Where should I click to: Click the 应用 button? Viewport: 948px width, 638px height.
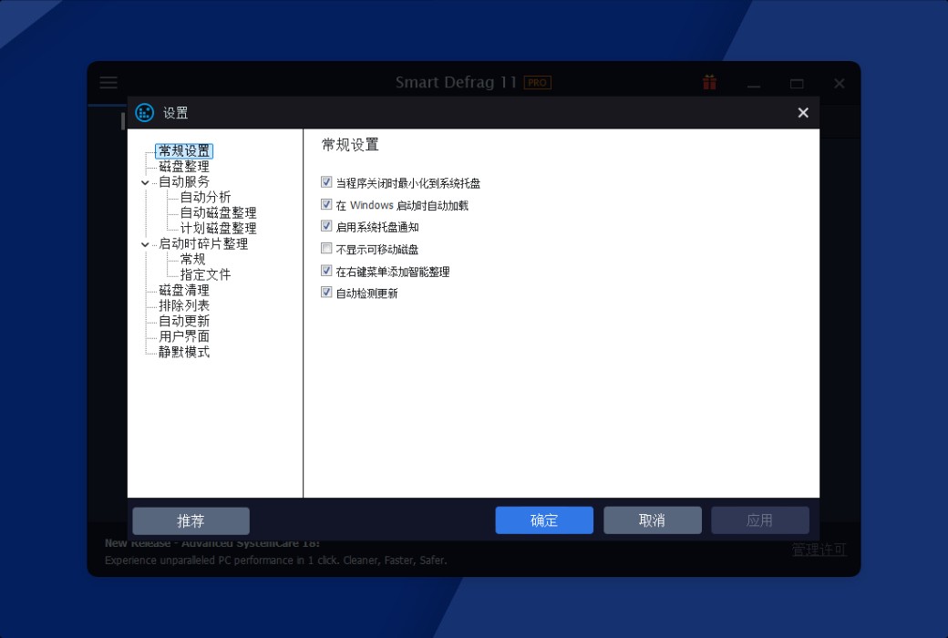click(760, 520)
